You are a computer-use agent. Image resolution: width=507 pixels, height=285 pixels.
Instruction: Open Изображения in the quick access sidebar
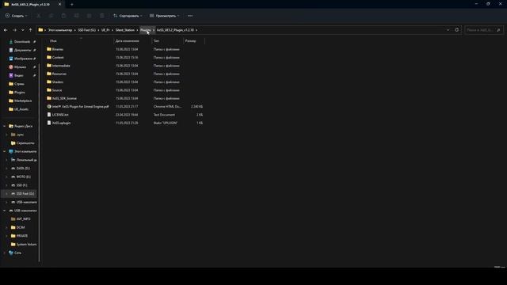[23, 59]
